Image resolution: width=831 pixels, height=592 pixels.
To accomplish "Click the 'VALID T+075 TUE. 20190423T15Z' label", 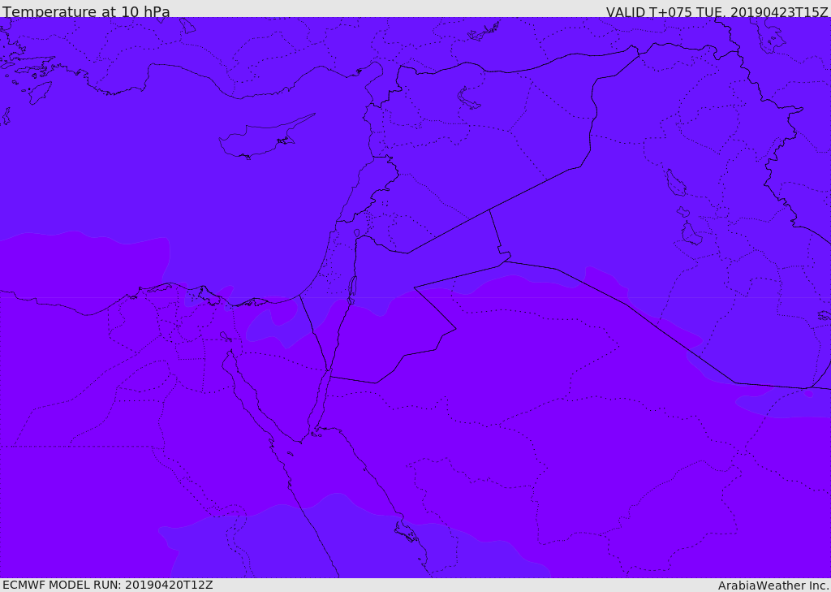I will point(717,11).
